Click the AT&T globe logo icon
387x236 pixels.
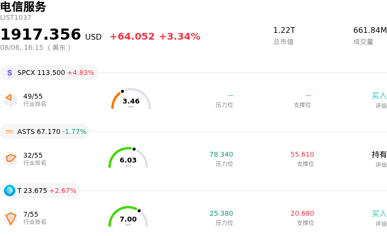pos(10,191)
